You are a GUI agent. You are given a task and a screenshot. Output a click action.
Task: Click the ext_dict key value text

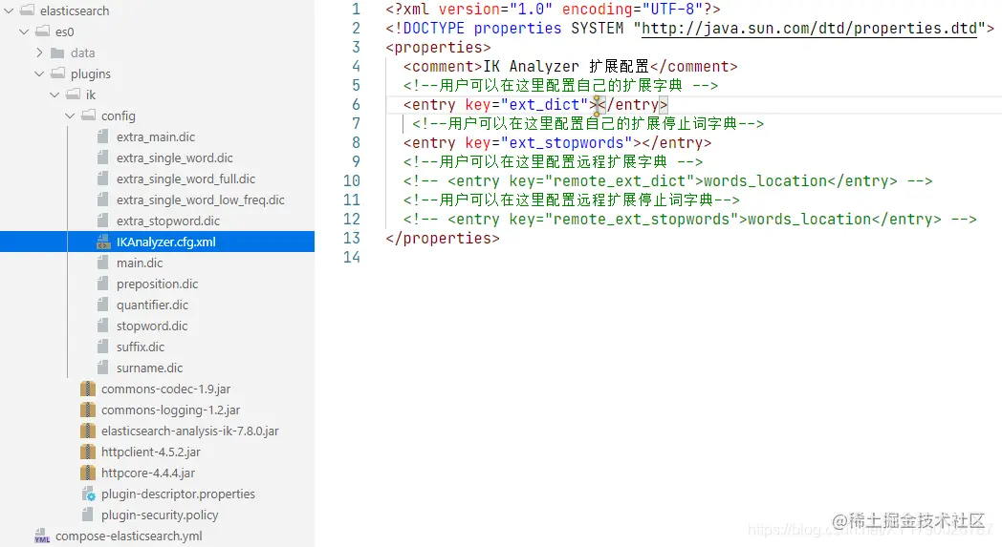[x=544, y=105]
